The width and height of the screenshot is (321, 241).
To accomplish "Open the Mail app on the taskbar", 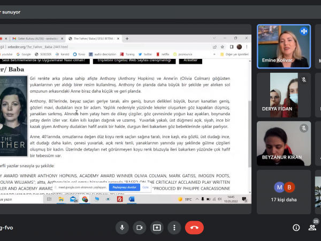I will [73, 199].
